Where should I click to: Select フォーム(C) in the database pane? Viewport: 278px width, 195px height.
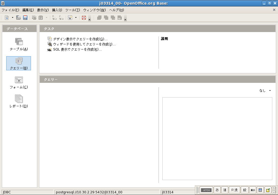19,83
